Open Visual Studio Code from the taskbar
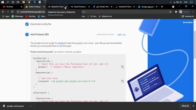 (34, 2)
